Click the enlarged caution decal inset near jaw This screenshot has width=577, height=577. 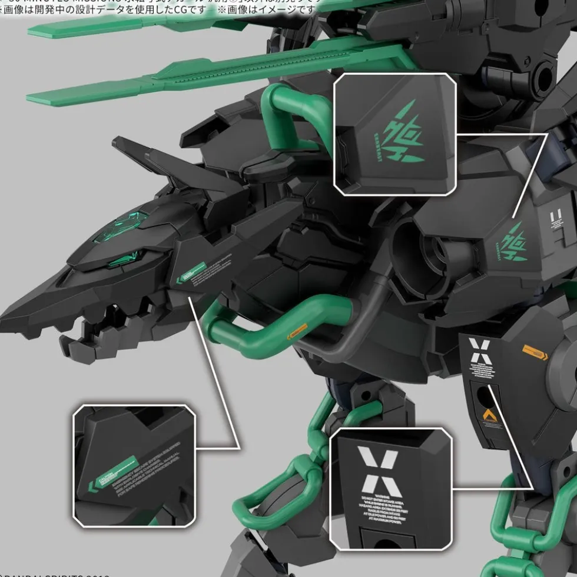pyautogui.click(x=134, y=466)
